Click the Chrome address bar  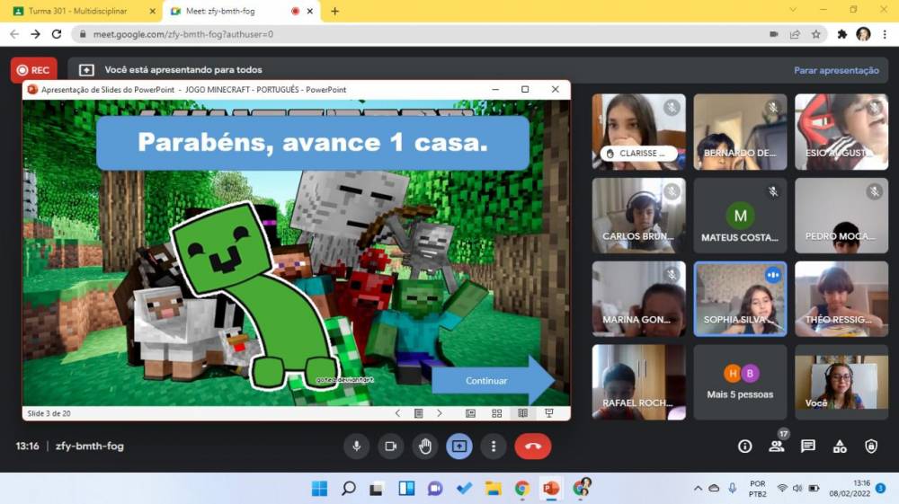coord(405,34)
